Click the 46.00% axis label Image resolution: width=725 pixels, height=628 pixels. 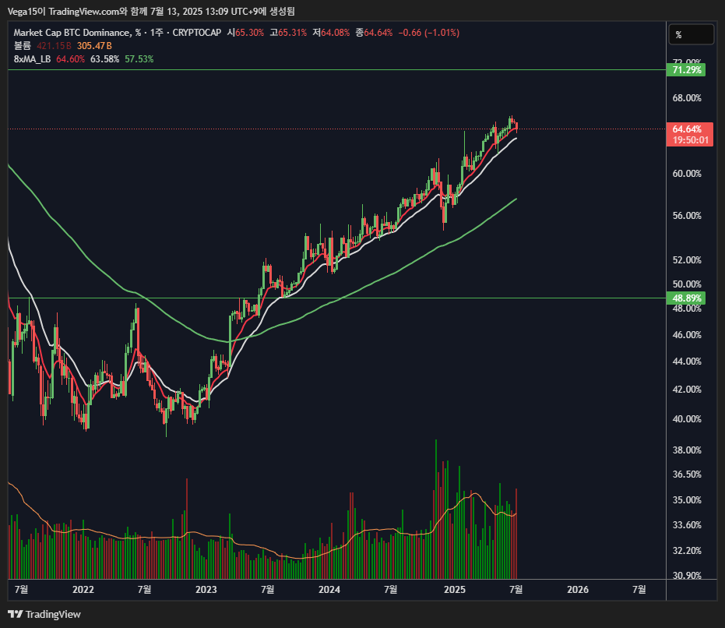click(687, 334)
